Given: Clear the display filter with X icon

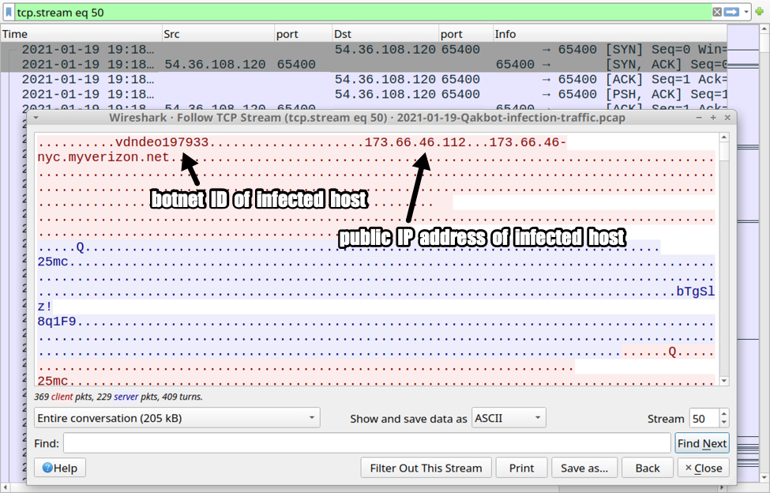Looking at the screenshot, I should coord(717,13).
